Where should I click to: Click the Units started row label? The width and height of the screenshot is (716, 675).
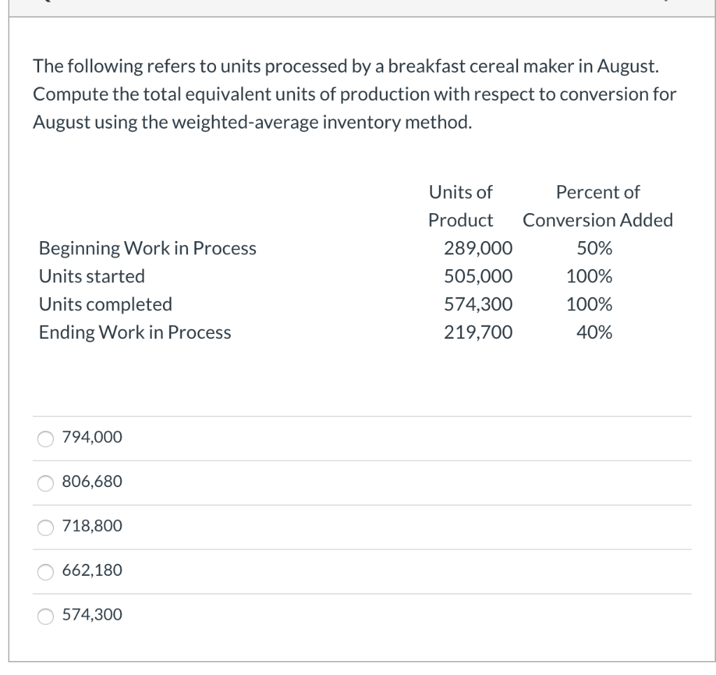coord(91,276)
